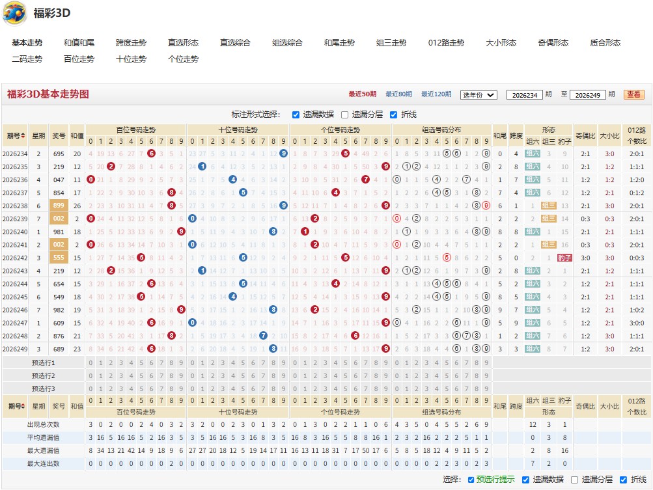The height and width of the screenshot is (490, 653).
Task: Click red ball 2 in 百位 row 2026235
Action: point(111,167)
